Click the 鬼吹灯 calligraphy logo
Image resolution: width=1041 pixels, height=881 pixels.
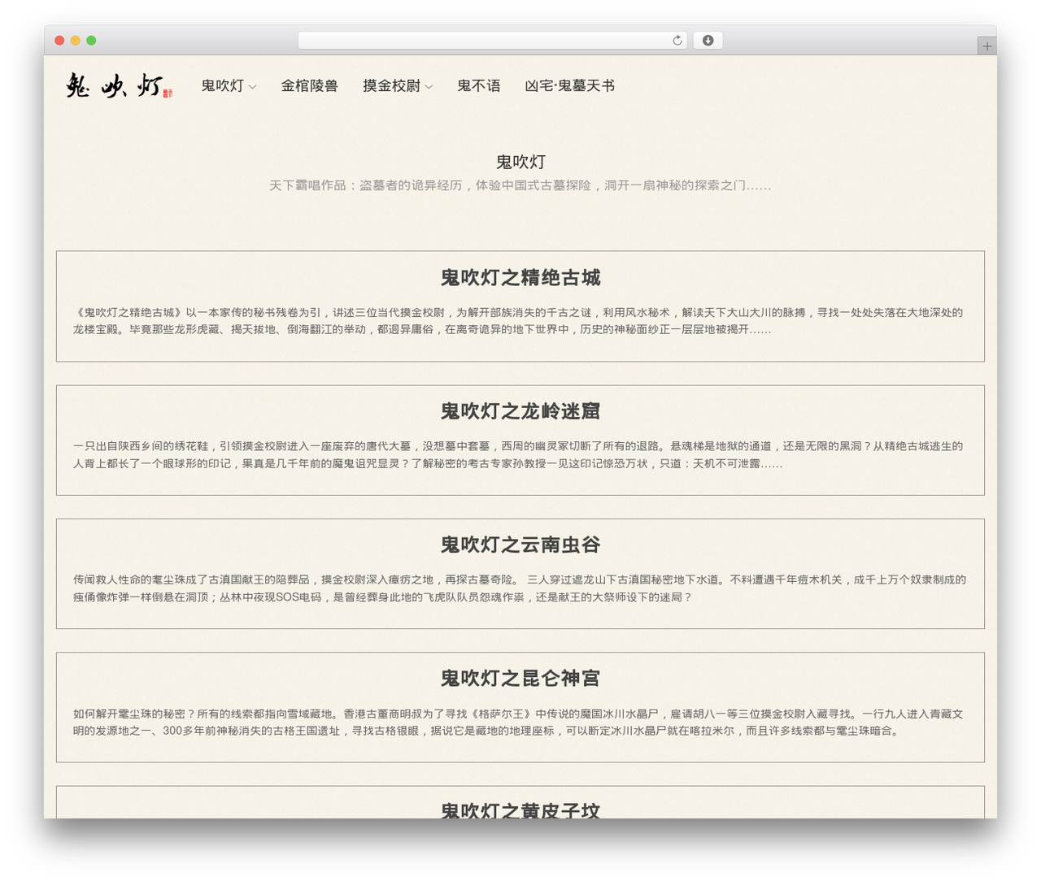tap(119, 85)
